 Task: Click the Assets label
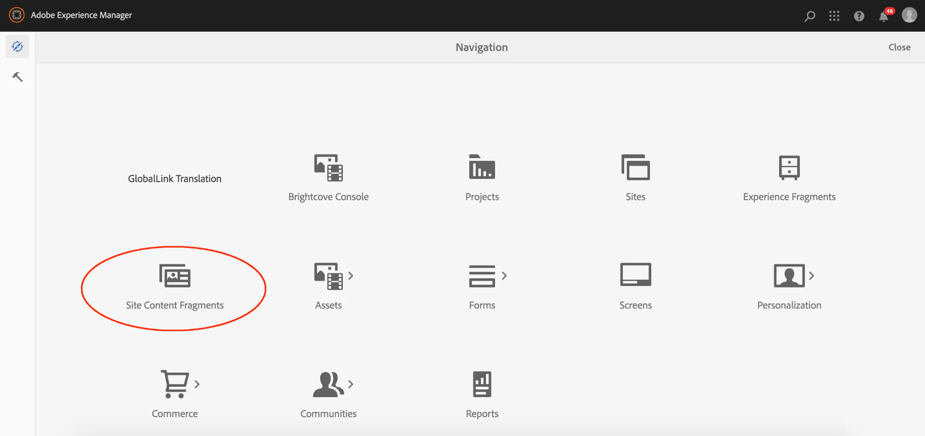(x=328, y=305)
